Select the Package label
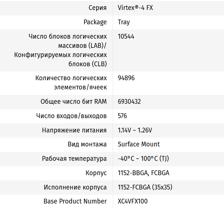The width and height of the screenshot is (224, 209). (95, 22)
